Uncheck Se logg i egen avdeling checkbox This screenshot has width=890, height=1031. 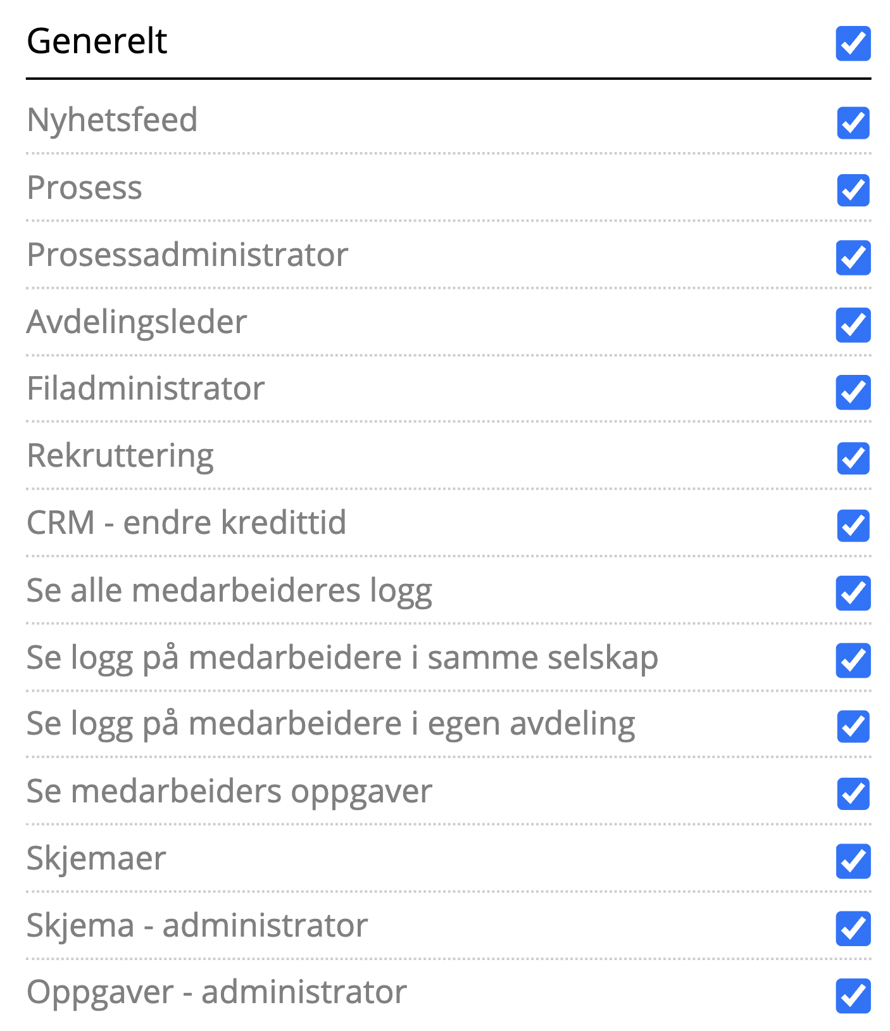pyautogui.click(x=853, y=726)
